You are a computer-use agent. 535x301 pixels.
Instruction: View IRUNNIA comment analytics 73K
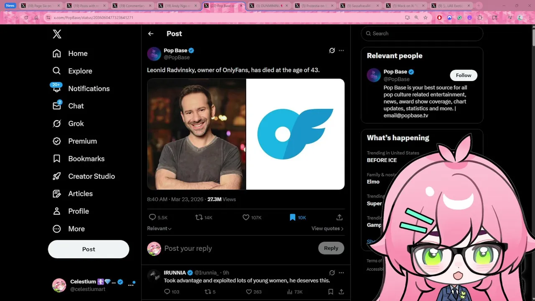click(295, 292)
